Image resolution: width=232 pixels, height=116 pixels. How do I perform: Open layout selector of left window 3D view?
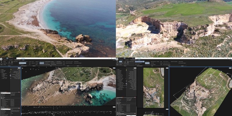coord(114,68)
